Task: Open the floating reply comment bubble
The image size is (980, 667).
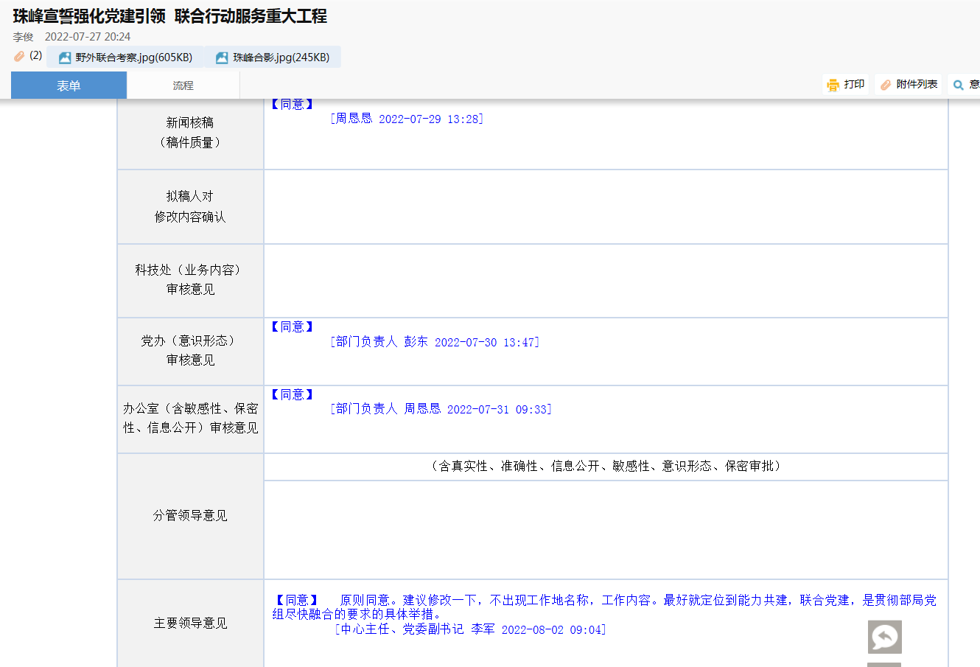Action: [x=884, y=637]
